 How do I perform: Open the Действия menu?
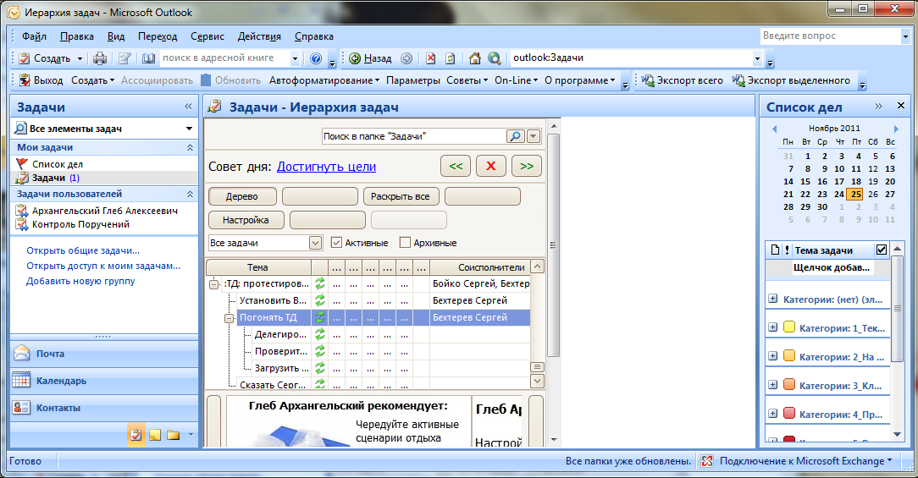[x=259, y=36]
